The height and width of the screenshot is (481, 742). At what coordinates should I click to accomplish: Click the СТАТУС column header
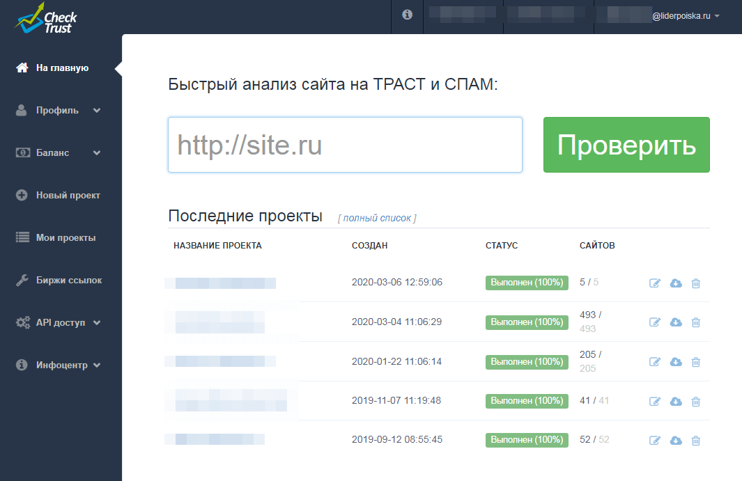[502, 246]
